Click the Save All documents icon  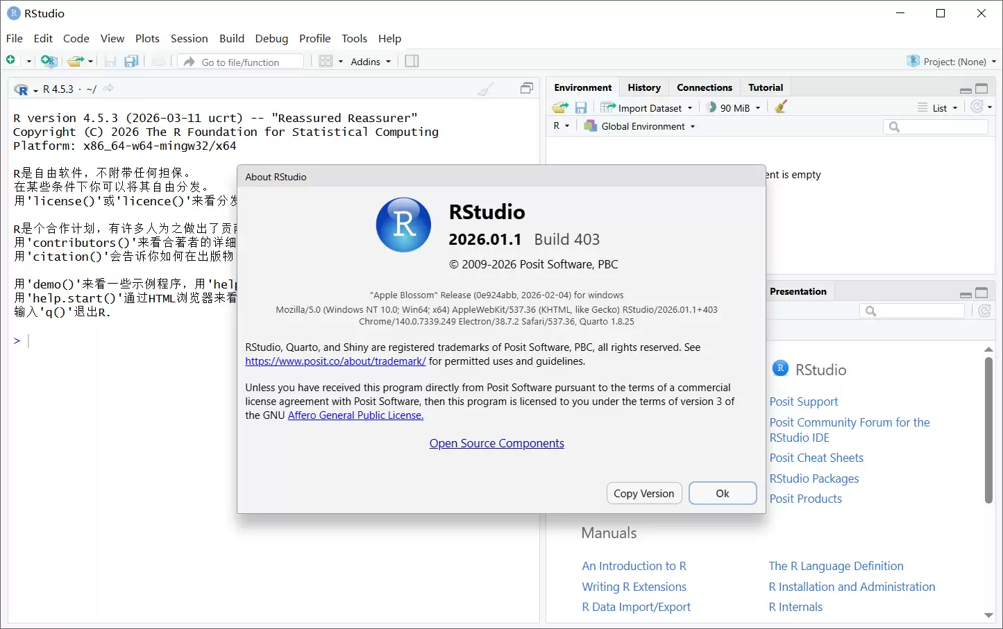click(131, 61)
